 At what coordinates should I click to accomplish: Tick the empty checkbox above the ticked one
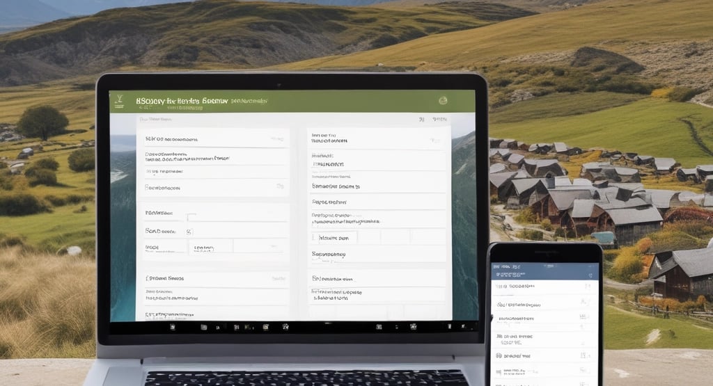pyautogui.click(x=191, y=216)
